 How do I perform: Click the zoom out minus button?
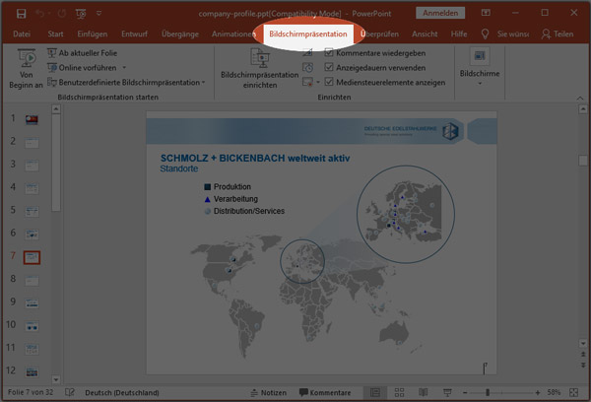[465, 392]
